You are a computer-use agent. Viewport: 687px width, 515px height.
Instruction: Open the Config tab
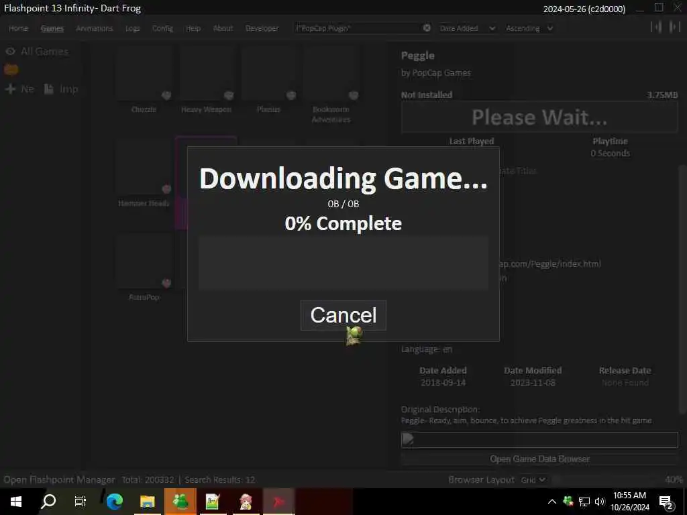tap(162, 28)
